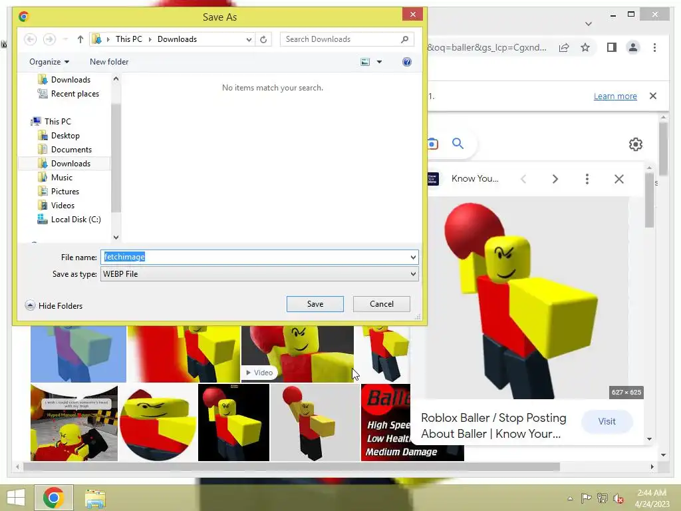Click Learn more link
Screen dimensions: 681x511
point(615,96)
